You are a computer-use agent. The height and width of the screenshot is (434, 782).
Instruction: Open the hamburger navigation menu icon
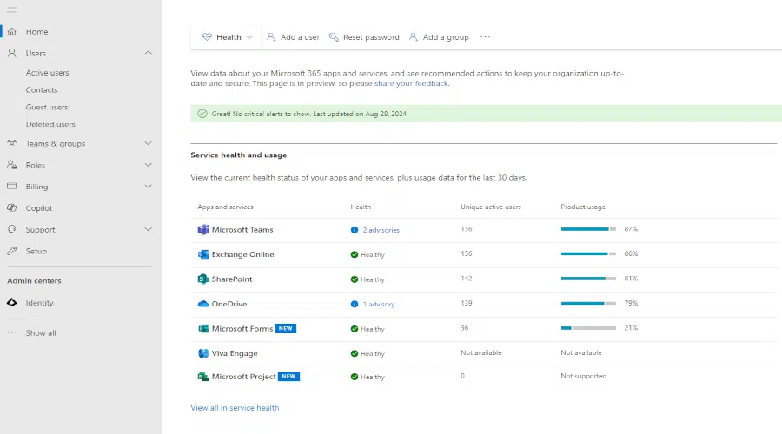click(x=11, y=10)
